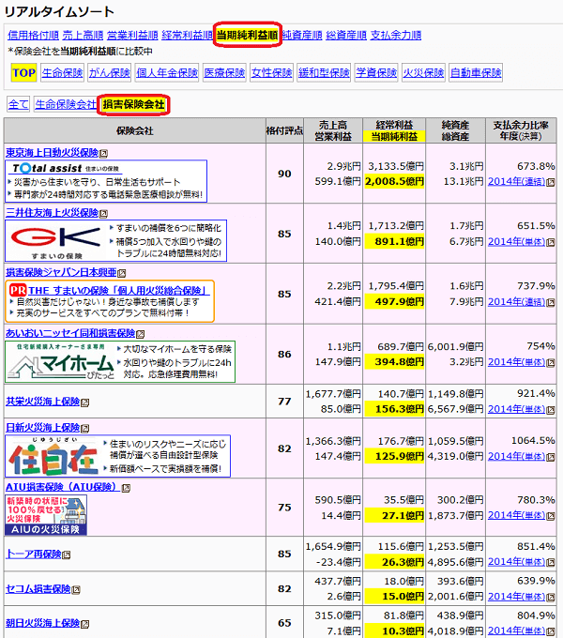
Task: Open external link icon beside あいおいニッセイ同和損害保険
Action: click(141, 334)
